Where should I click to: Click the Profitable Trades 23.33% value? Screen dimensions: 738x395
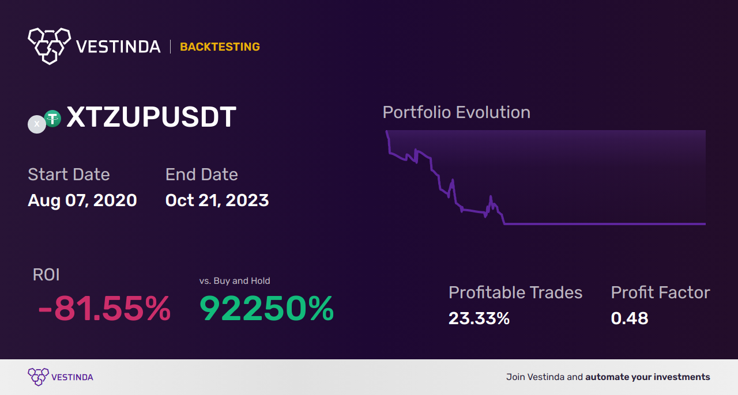point(479,318)
